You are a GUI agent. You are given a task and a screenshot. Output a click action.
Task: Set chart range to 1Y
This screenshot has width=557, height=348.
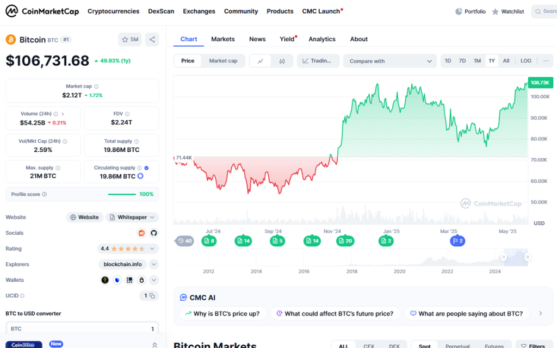[492, 61]
